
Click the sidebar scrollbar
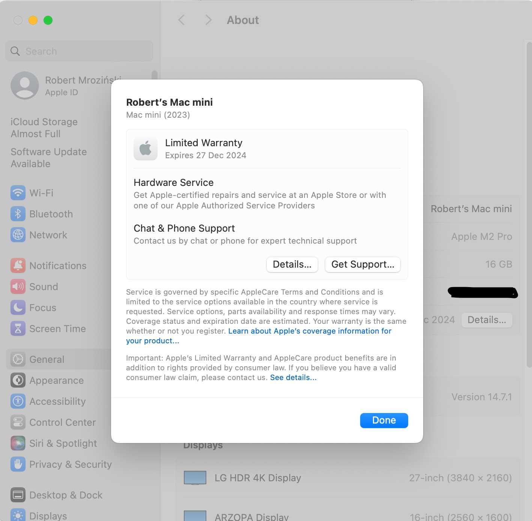pos(155,75)
